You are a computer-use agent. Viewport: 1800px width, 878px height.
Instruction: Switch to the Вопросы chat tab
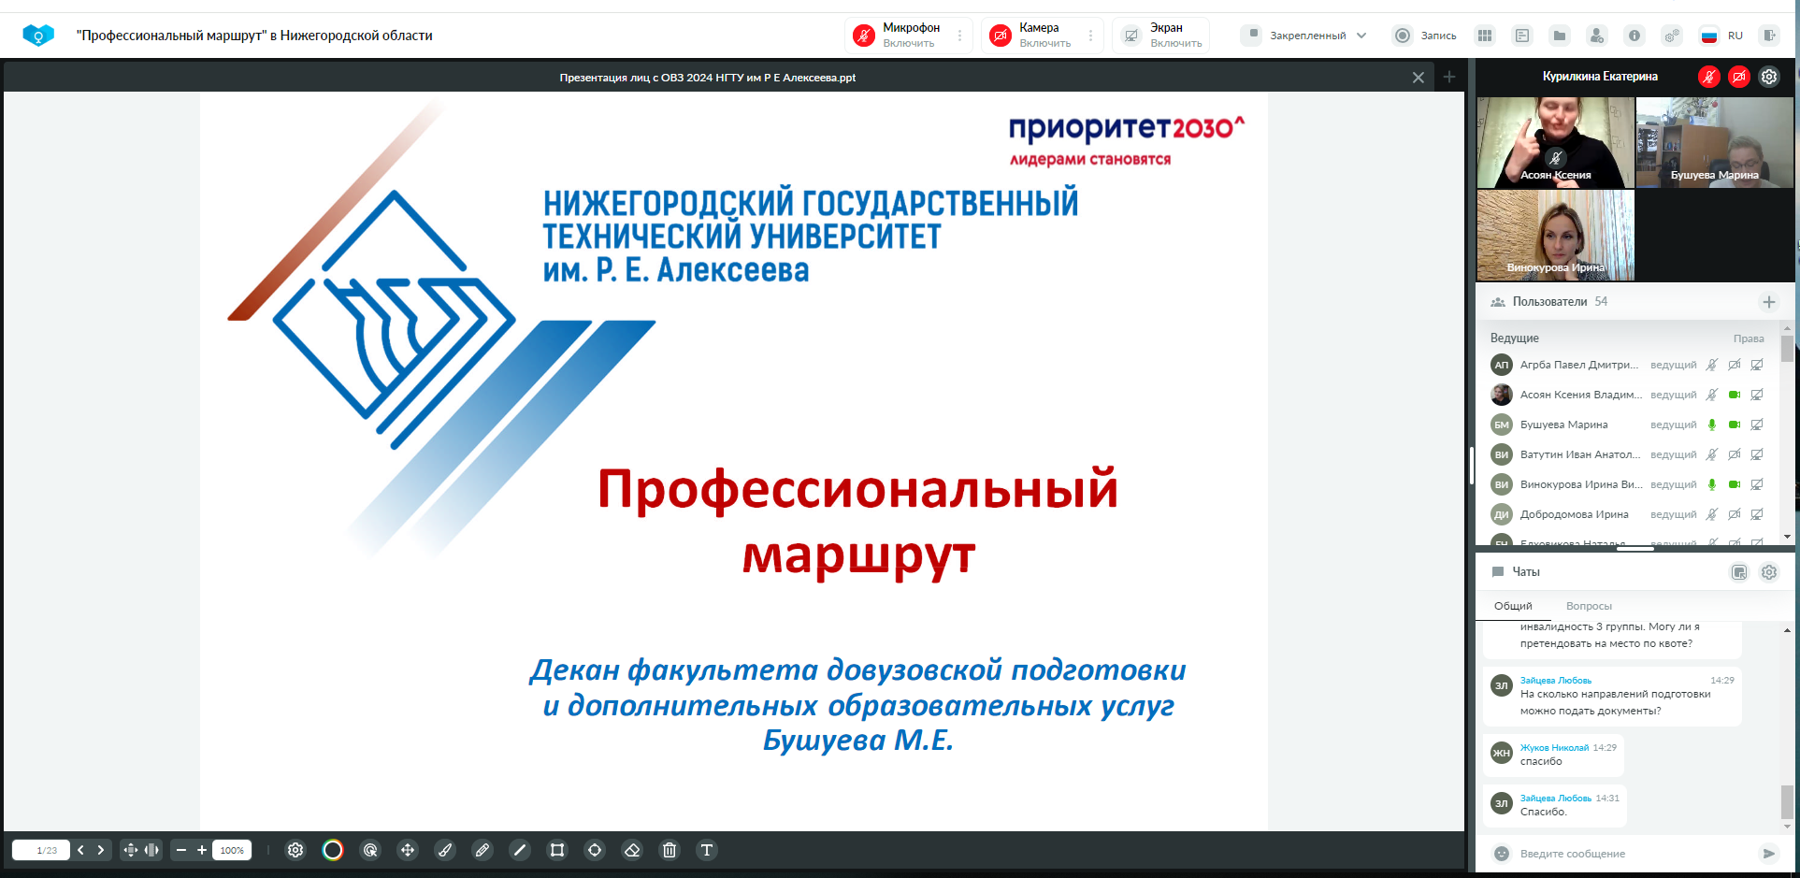point(1589,606)
